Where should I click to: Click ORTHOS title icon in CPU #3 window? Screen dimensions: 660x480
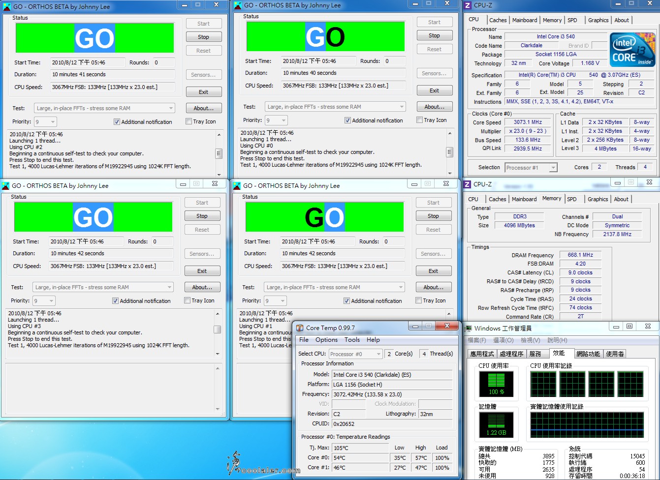point(6,186)
